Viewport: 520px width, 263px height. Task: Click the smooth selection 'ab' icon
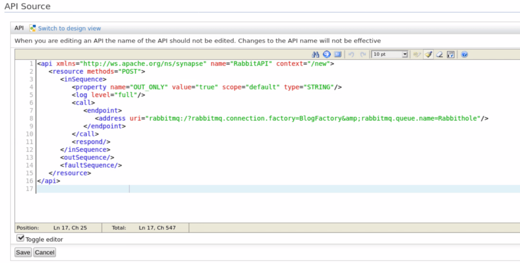pyautogui.click(x=417, y=54)
